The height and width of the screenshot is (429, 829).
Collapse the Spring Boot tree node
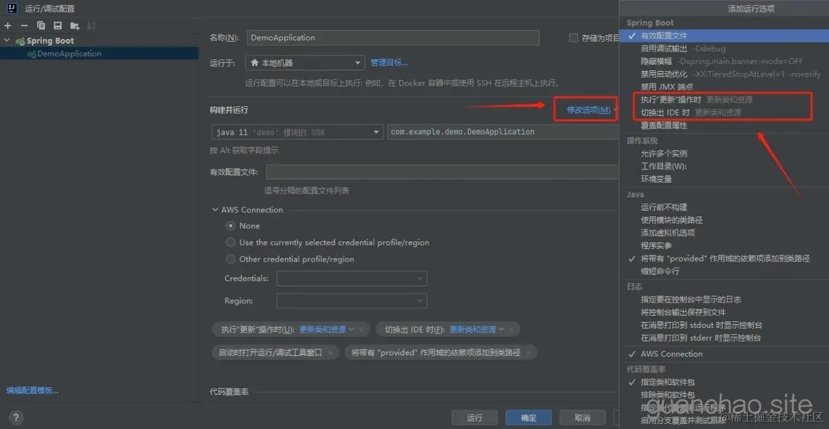pyautogui.click(x=7, y=40)
